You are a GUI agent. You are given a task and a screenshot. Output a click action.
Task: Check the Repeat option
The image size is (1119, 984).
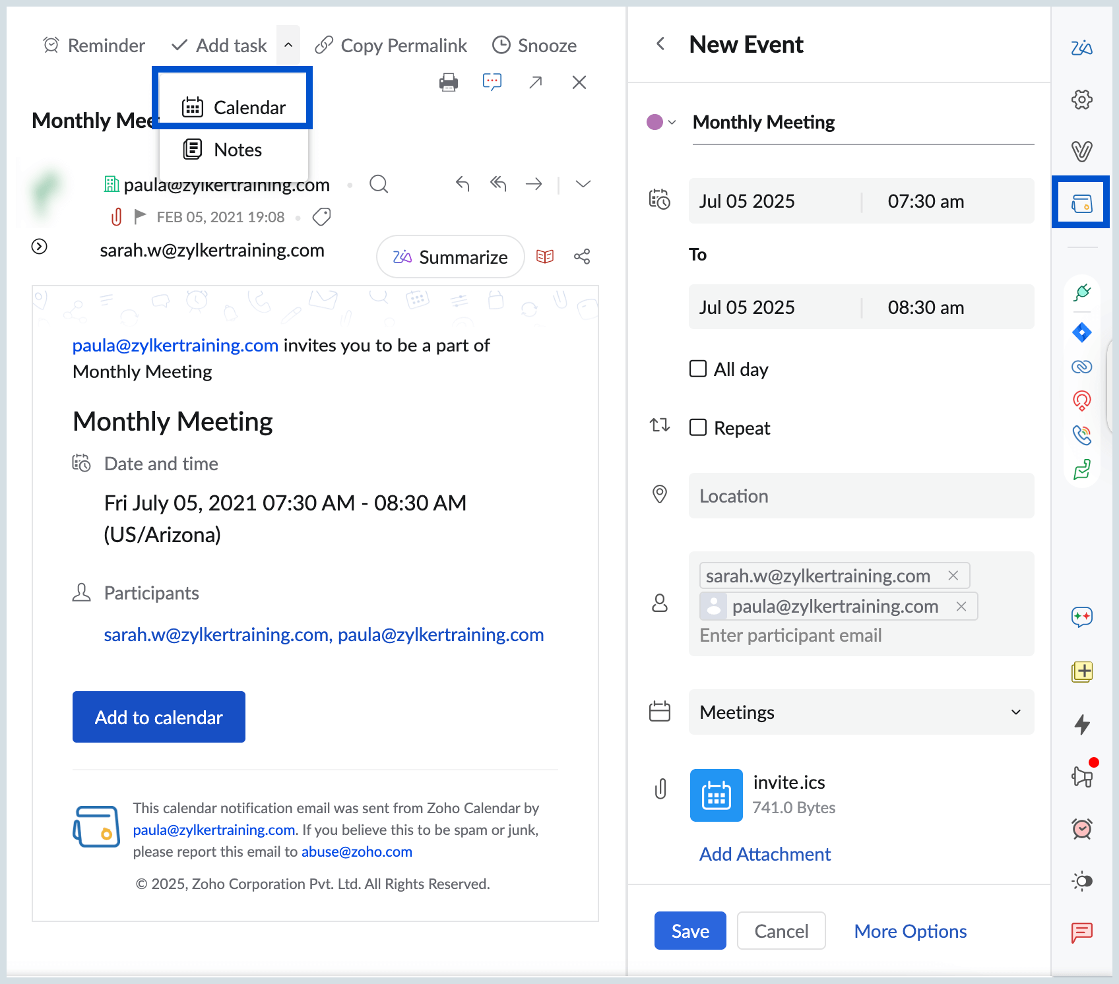point(697,427)
